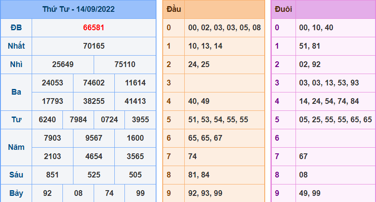
Task: Select Đầu values 00, 02, 03, 03, 05, 08
Action: [x=224, y=28]
